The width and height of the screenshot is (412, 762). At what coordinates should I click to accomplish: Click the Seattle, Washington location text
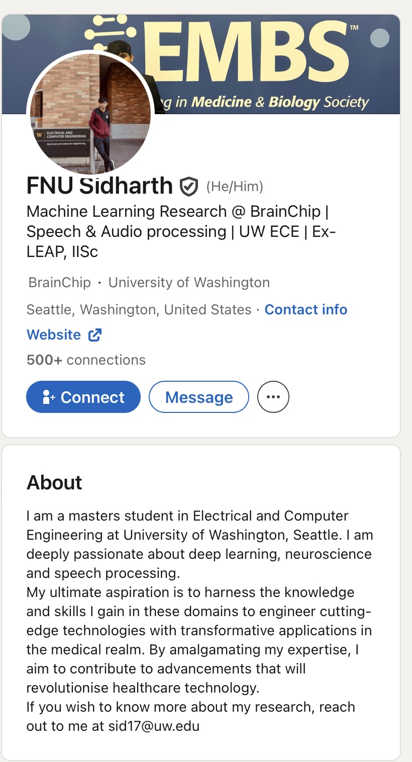pos(139,309)
